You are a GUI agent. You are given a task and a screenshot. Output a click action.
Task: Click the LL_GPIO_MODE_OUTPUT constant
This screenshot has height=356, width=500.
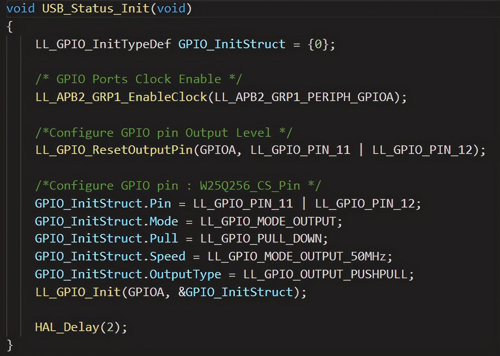[268, 221]
